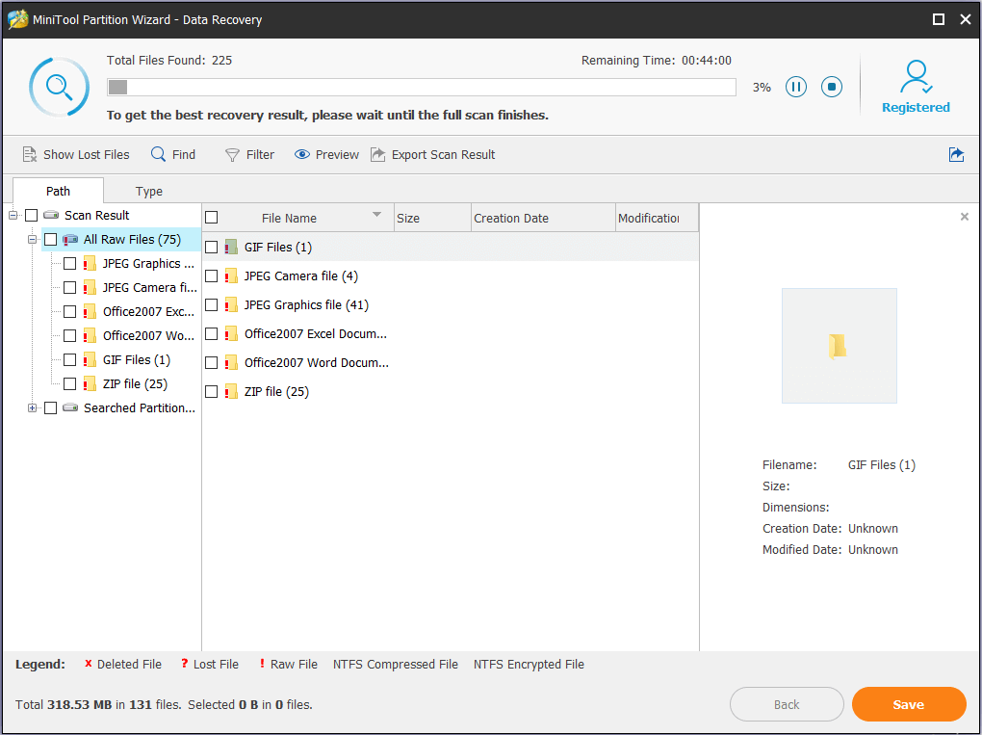Pause the scan with the pause icon

[796, 87]
